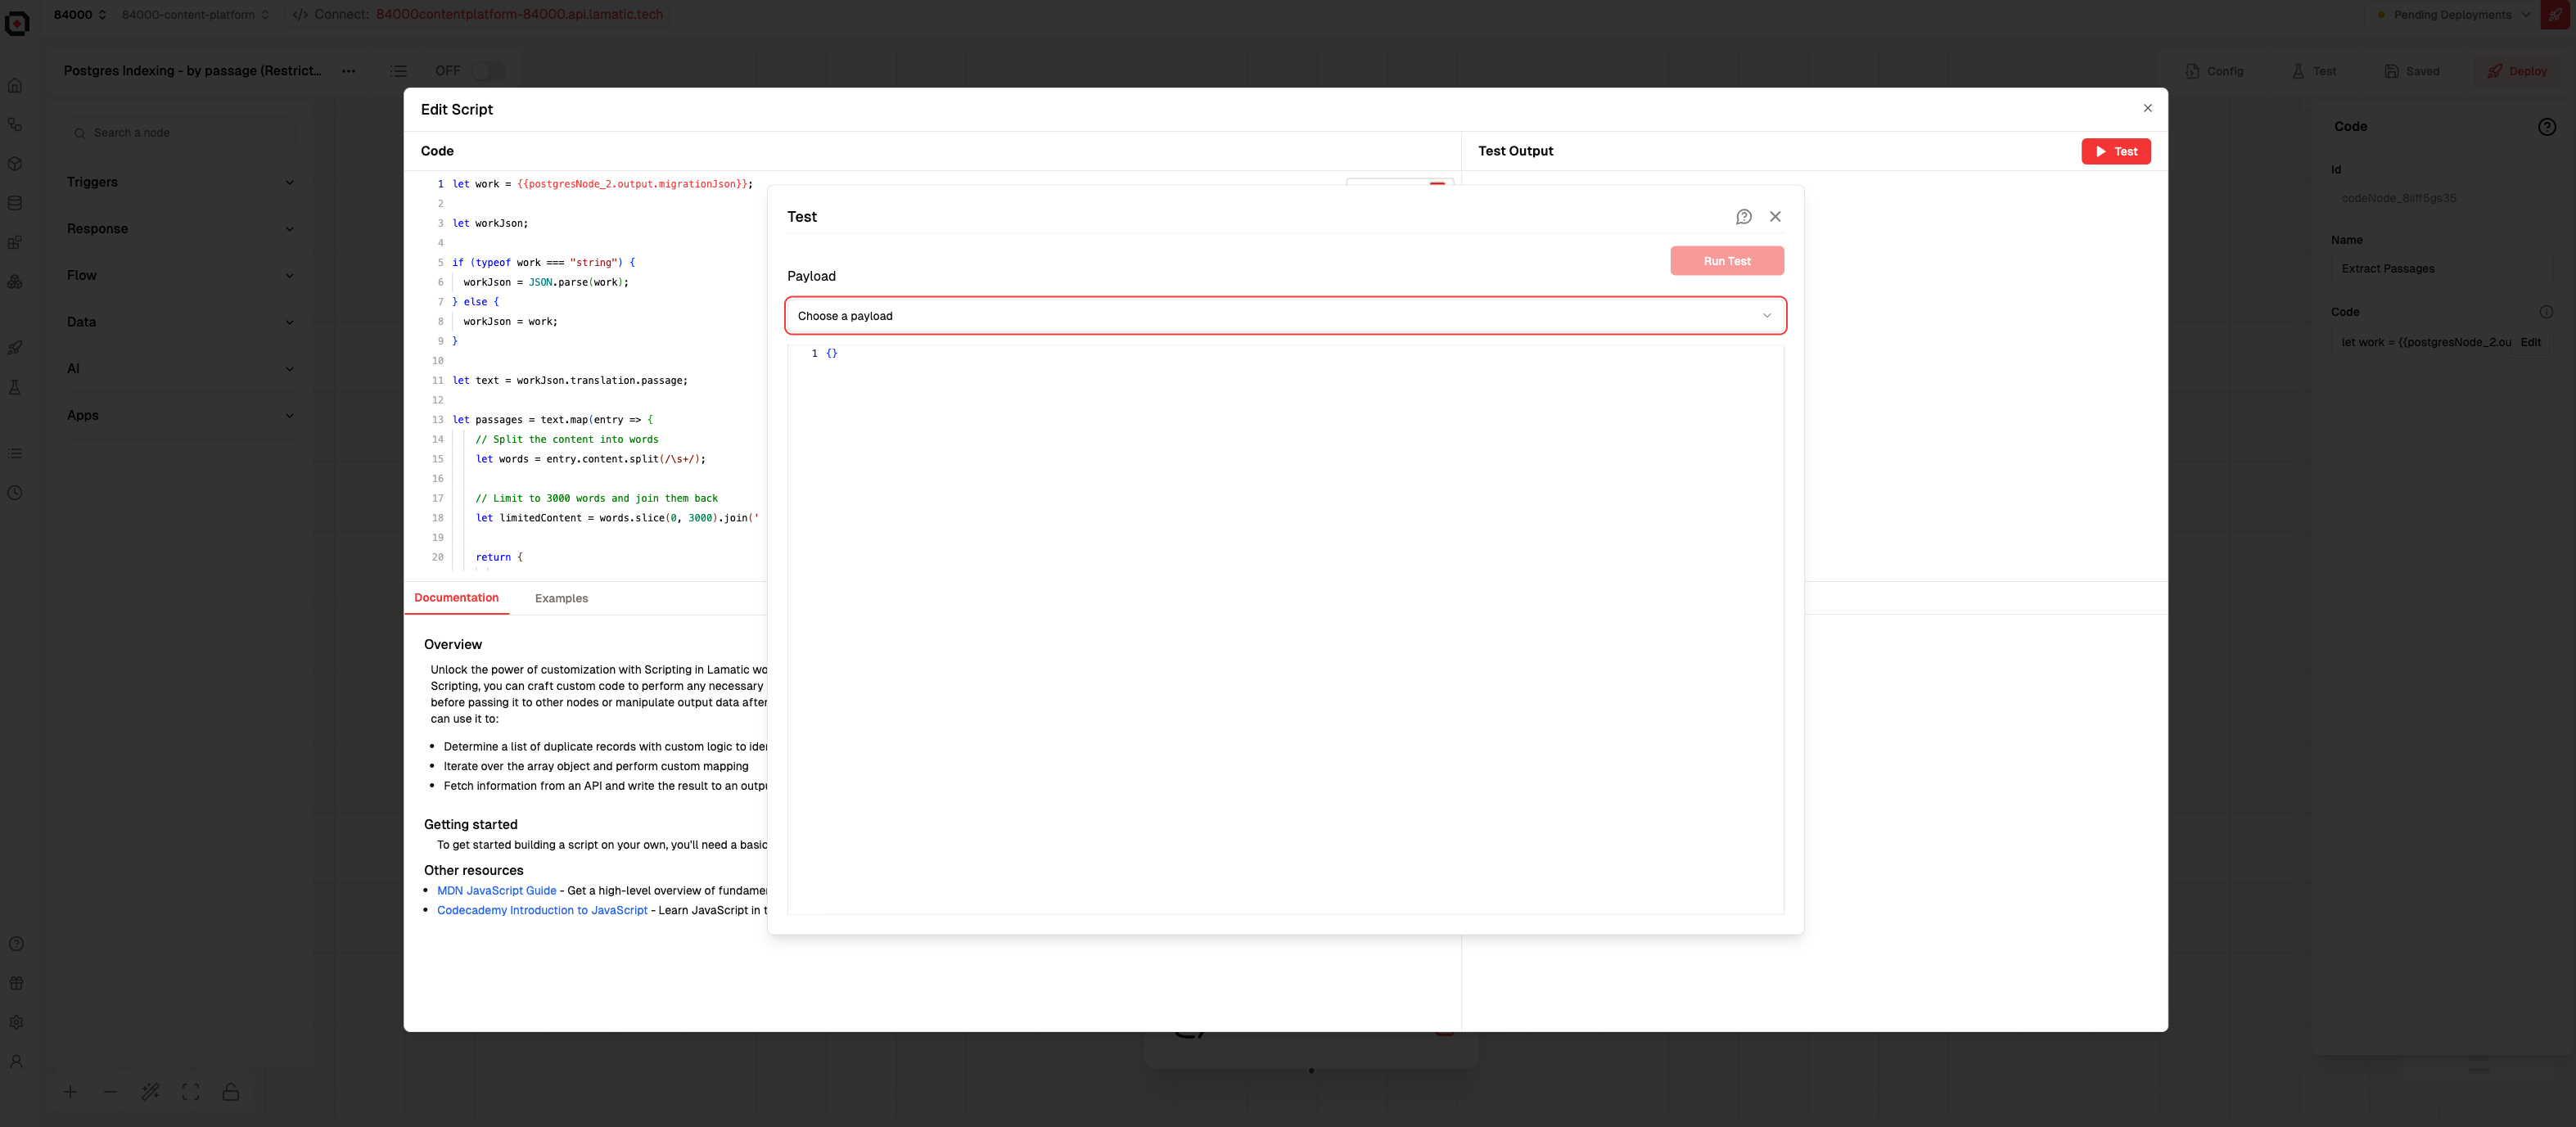Open the MDN JavaScript Guide link
This screenshot has height=1127, width=2576.
point(496,890)
